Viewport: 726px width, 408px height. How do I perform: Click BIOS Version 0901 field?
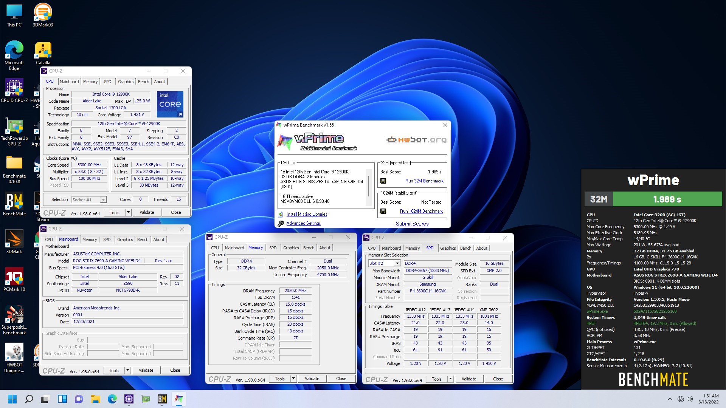(x=128, y=315)
